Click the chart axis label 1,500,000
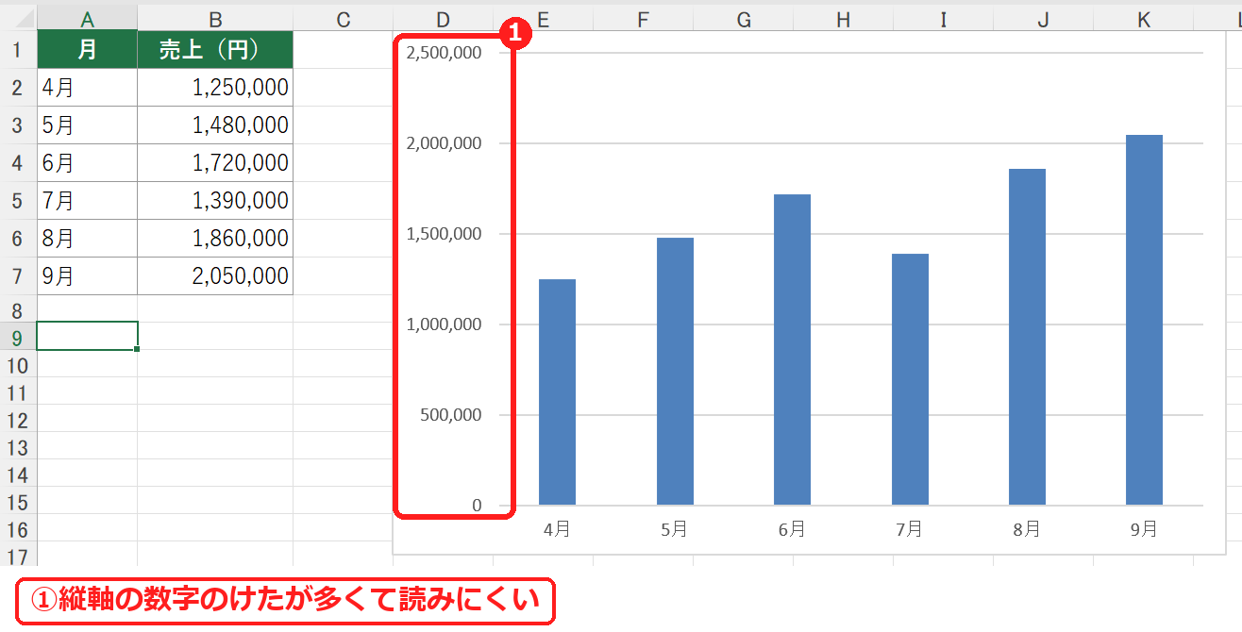 tap(444, 234)
